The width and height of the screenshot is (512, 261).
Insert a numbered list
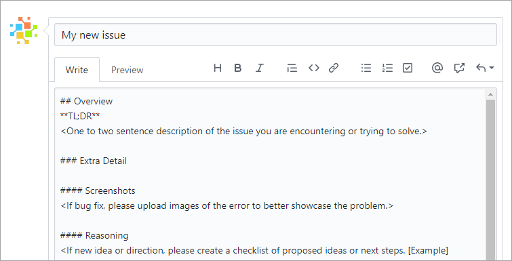pos(387,68)
